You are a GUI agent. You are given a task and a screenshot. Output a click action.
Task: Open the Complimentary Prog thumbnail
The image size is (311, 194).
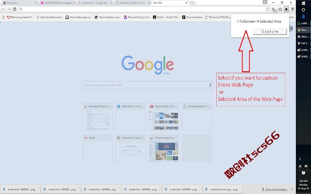point(197,116)
